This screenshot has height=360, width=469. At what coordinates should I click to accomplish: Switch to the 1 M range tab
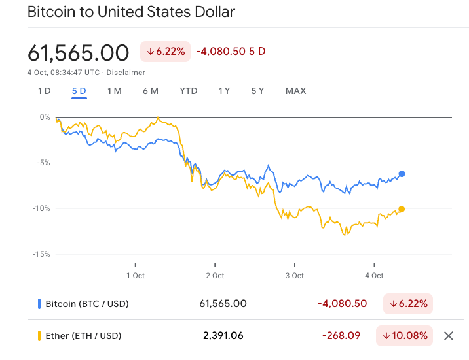[x=115, y=91]
